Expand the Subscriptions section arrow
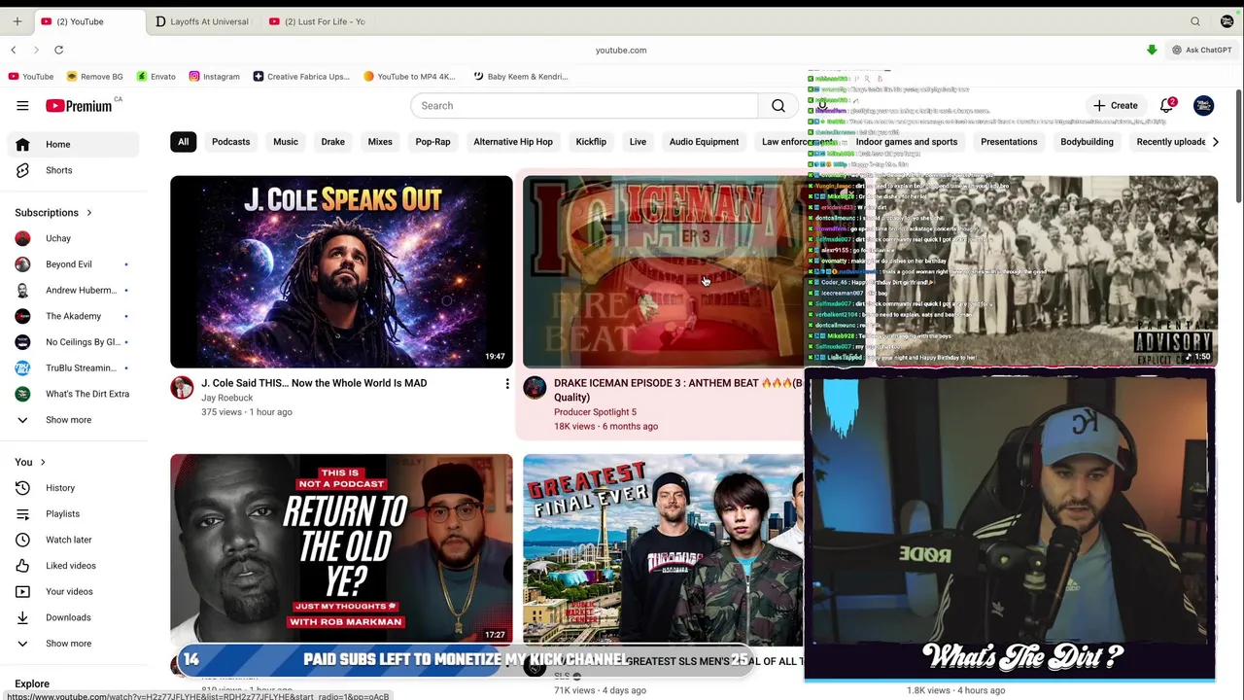The width and height of the screenshot is (1244, 700). coord(88,213)
